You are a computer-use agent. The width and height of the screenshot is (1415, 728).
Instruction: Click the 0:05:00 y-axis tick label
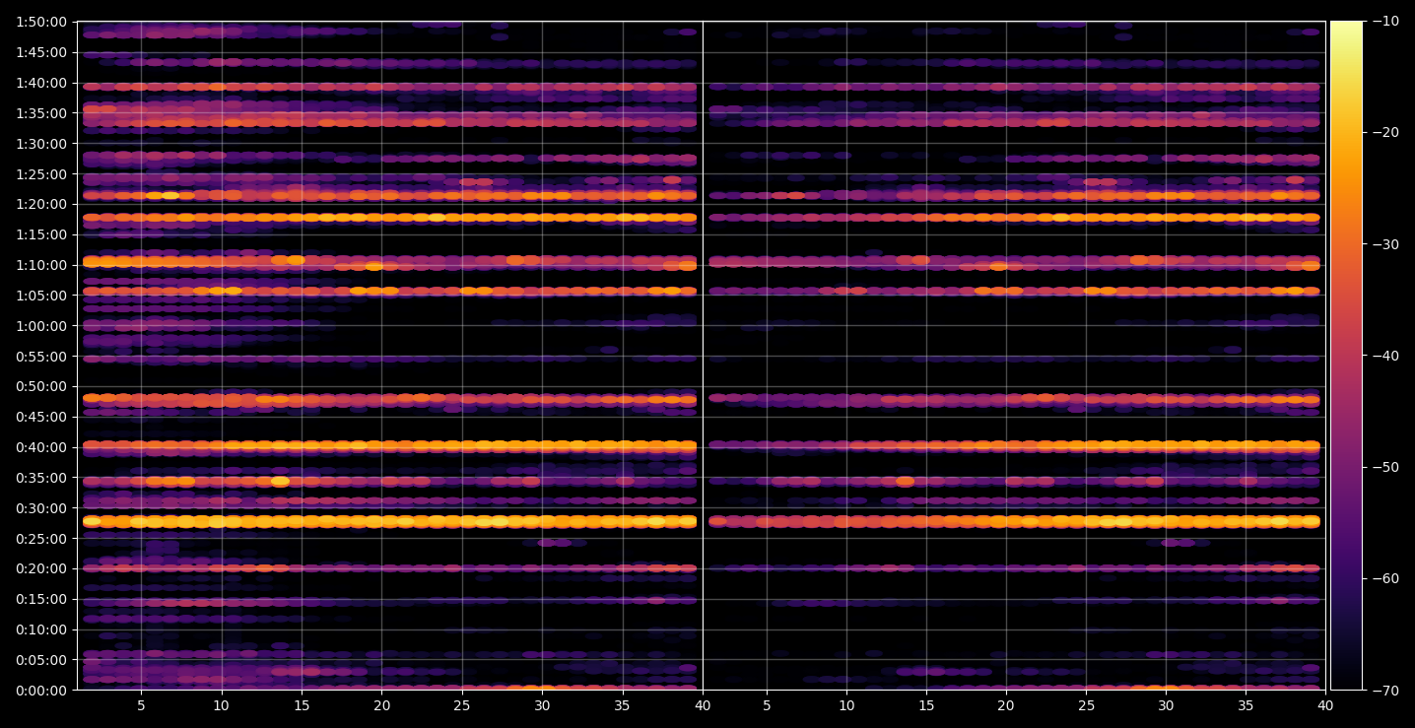click(41, 660)
